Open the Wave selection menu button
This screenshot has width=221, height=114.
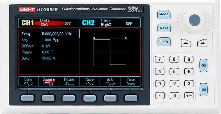[164, 28]
